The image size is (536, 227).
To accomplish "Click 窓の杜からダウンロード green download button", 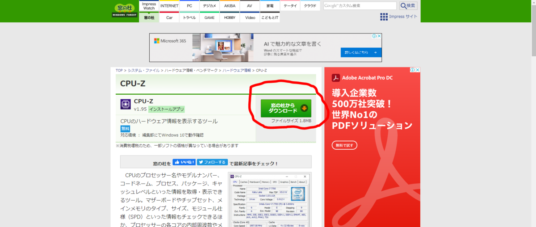I will coord(286,108).
